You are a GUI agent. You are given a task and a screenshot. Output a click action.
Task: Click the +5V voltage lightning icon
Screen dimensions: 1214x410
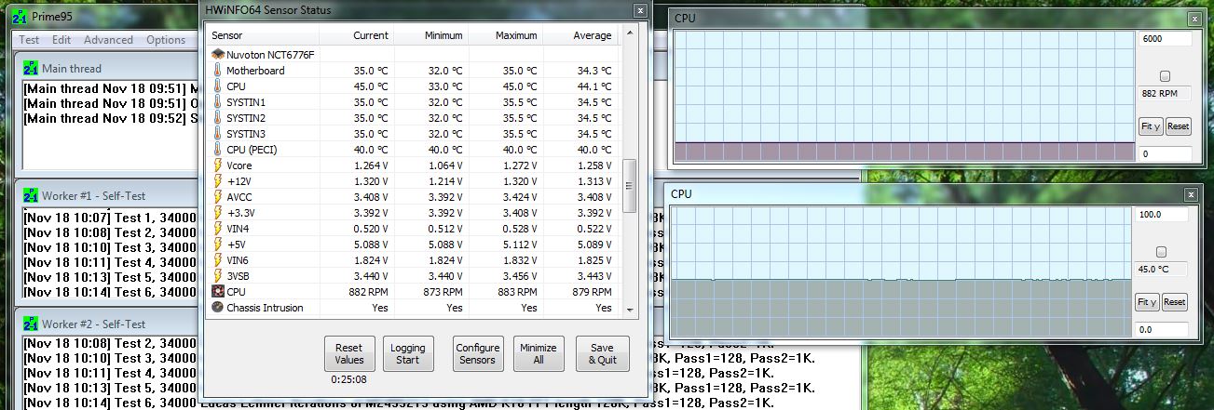click(x=218, y=245)
